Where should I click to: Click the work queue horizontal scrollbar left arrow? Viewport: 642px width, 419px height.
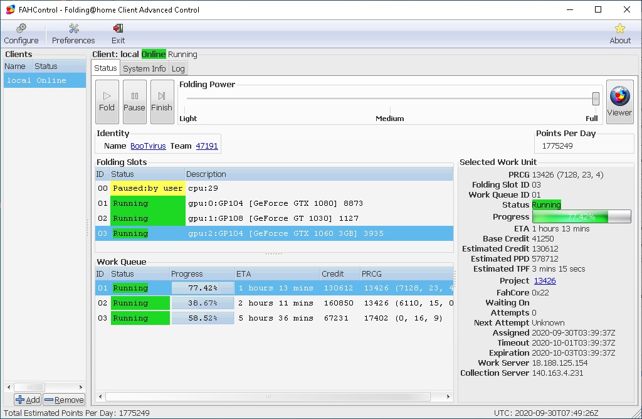click(101, 396)
